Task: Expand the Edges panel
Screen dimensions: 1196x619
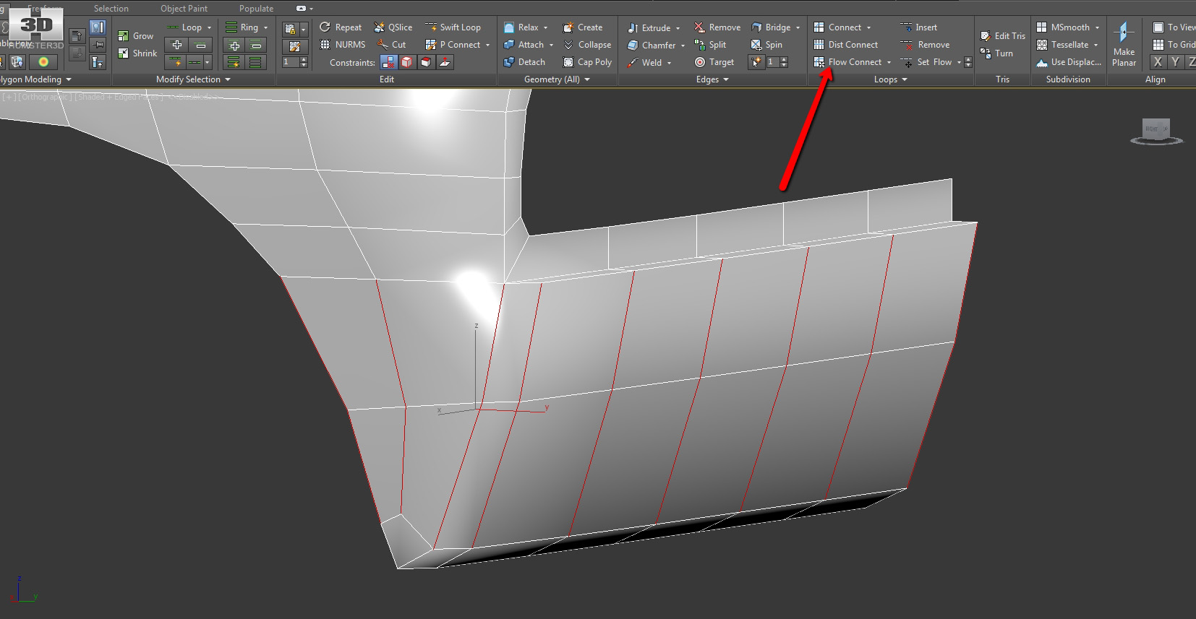Action: pyautogui.click(x=712, y=79)
